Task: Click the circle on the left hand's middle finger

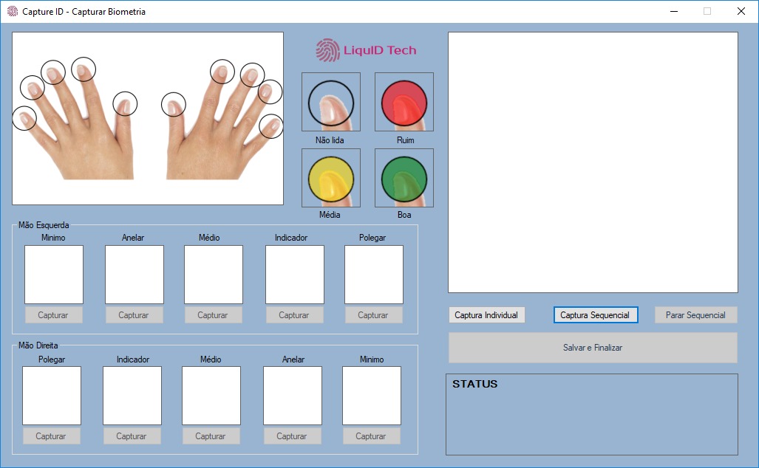Action: pos(53,72)
